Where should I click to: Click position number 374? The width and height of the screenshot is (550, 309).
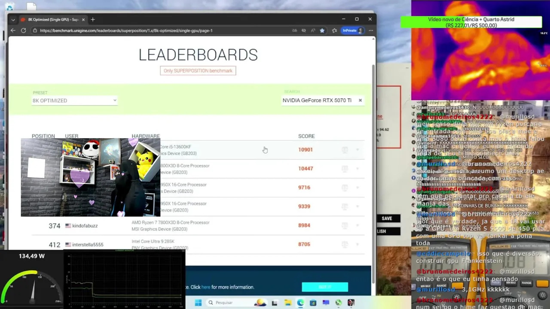click(x=54, y=226)
